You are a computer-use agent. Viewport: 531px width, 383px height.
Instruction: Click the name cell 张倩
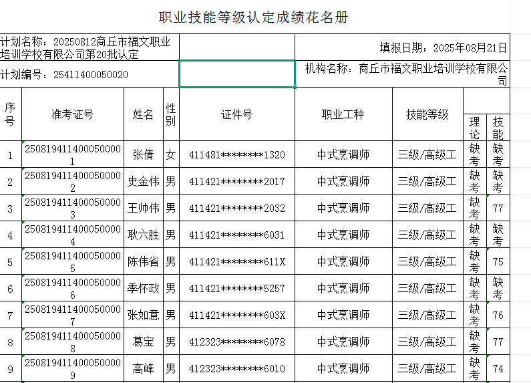tap(143, 155)
